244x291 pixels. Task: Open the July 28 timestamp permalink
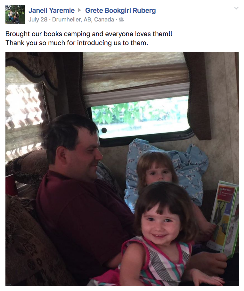point(38,20)
